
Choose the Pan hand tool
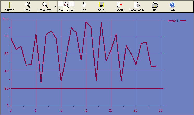84,6
